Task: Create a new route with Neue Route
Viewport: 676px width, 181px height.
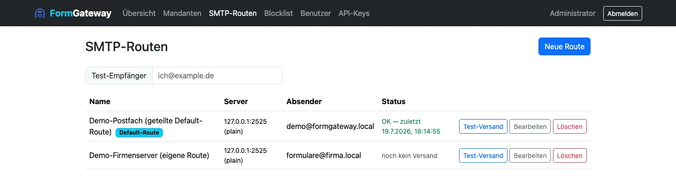Action: pyautogui.click(x=564, y=46)
